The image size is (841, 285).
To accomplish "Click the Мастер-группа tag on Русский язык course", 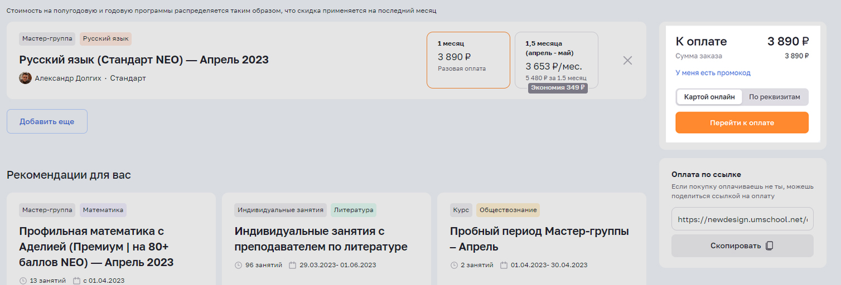I will click(47, 39).
